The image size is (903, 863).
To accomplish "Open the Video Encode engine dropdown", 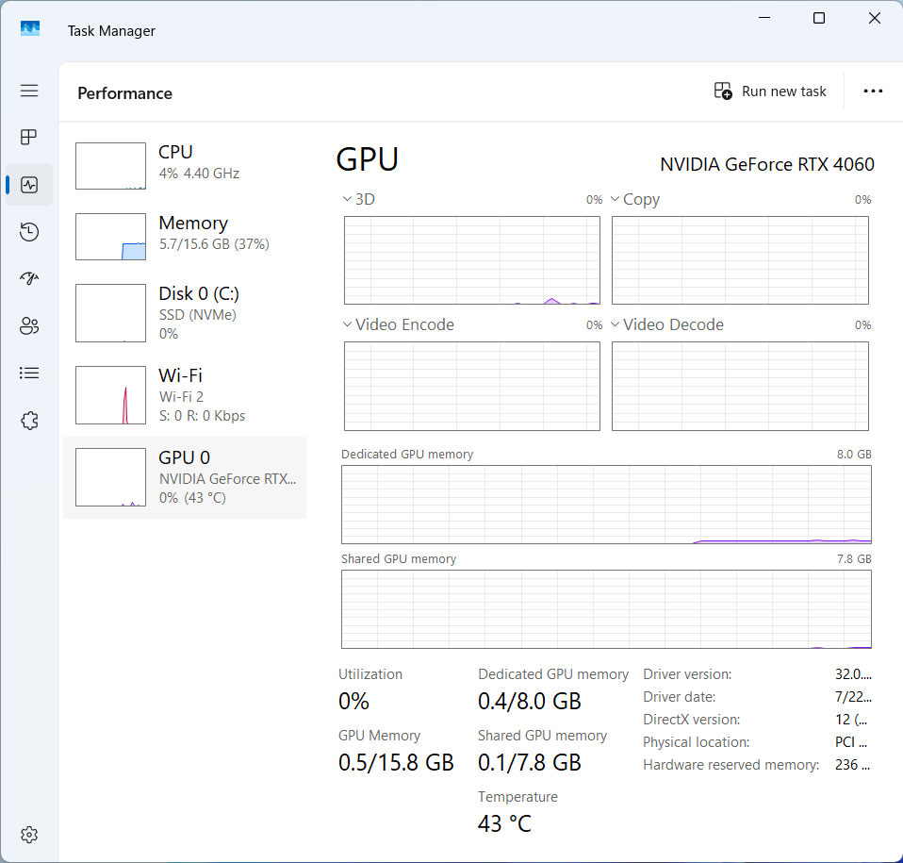I will tap(347, 324).
